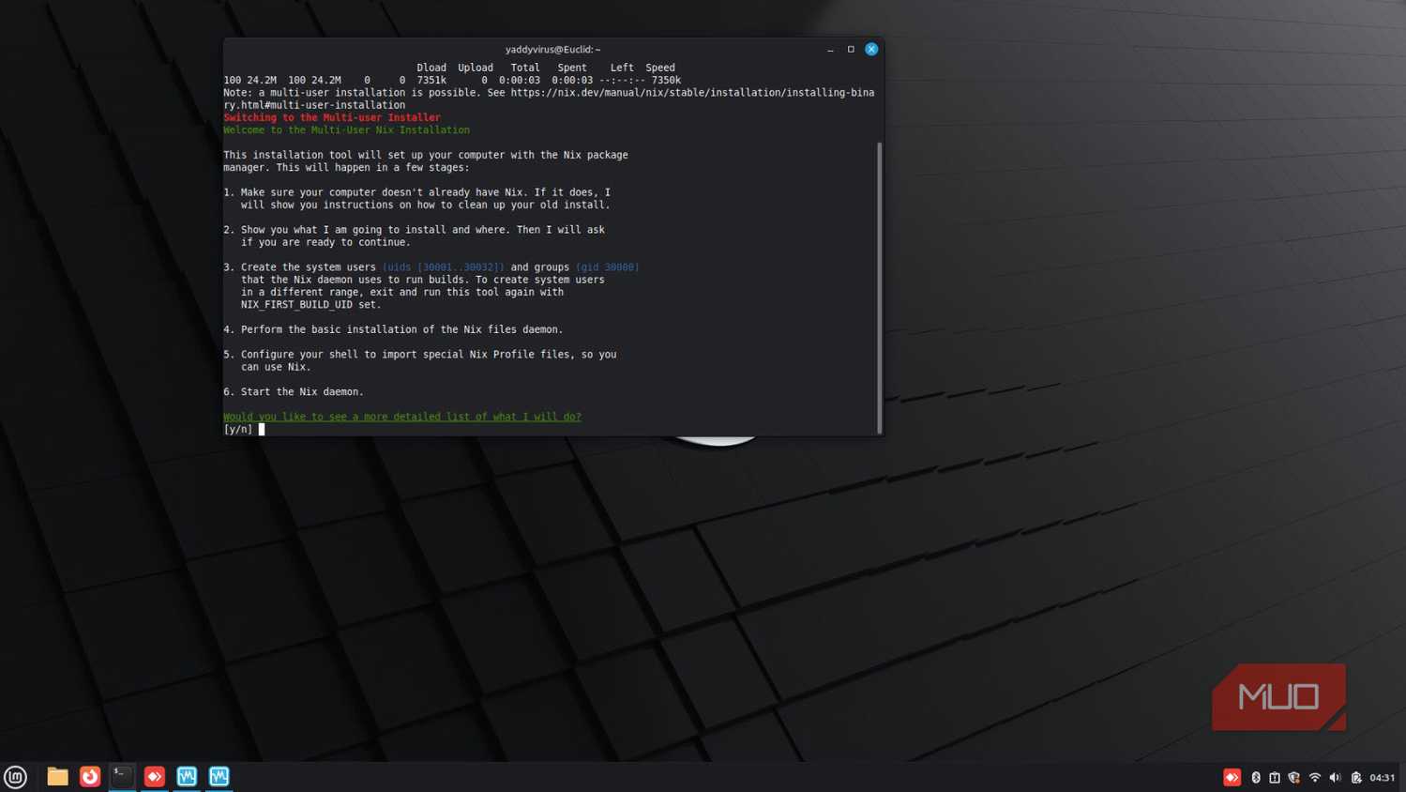The width and height of the screenshot is (1406, 792).
Task: Open System Monitor window next to AnyDesk
Action: pyautogui.click(x=187, y=777)
